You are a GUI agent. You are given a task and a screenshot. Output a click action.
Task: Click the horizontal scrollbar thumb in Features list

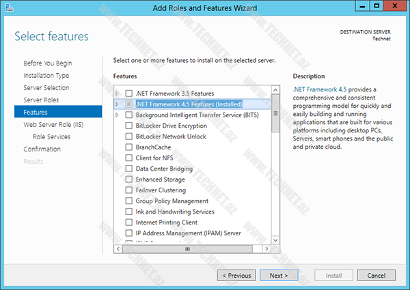(x=187, y=250)
